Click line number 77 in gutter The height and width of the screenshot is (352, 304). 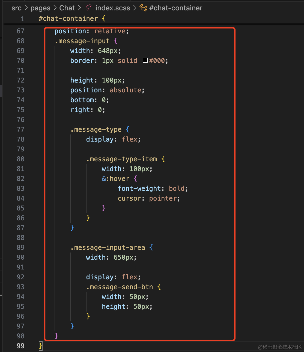point(20,130)
